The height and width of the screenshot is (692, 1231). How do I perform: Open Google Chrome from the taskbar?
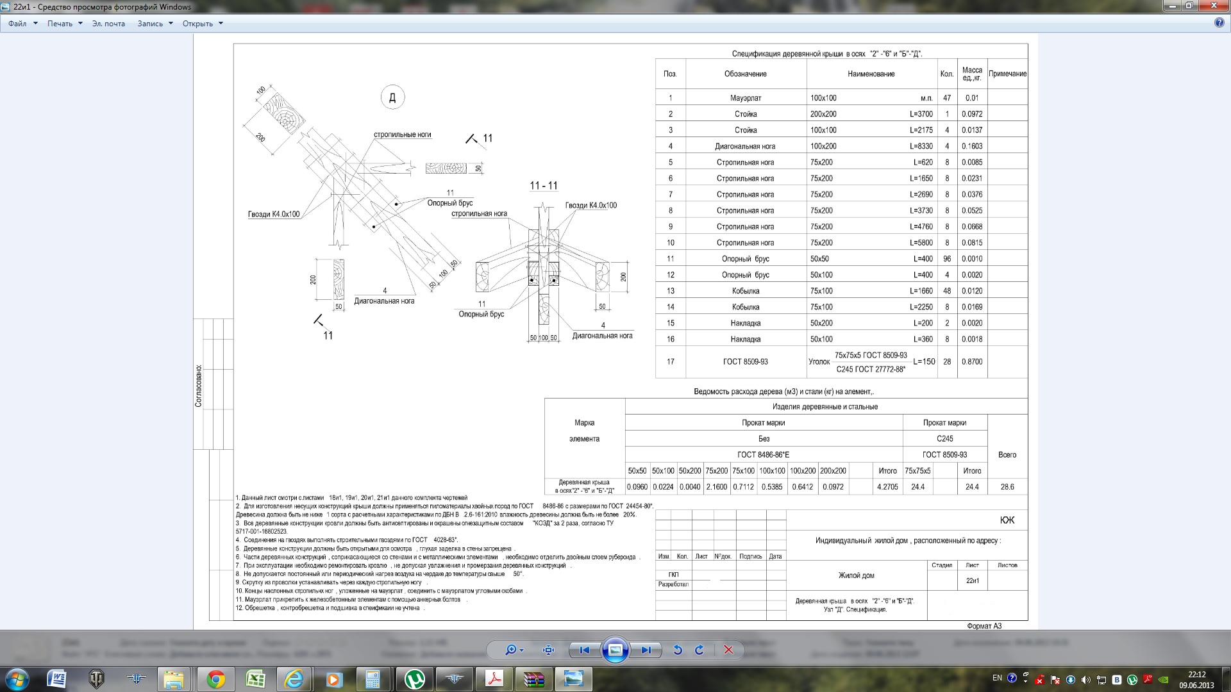[216, 679]
